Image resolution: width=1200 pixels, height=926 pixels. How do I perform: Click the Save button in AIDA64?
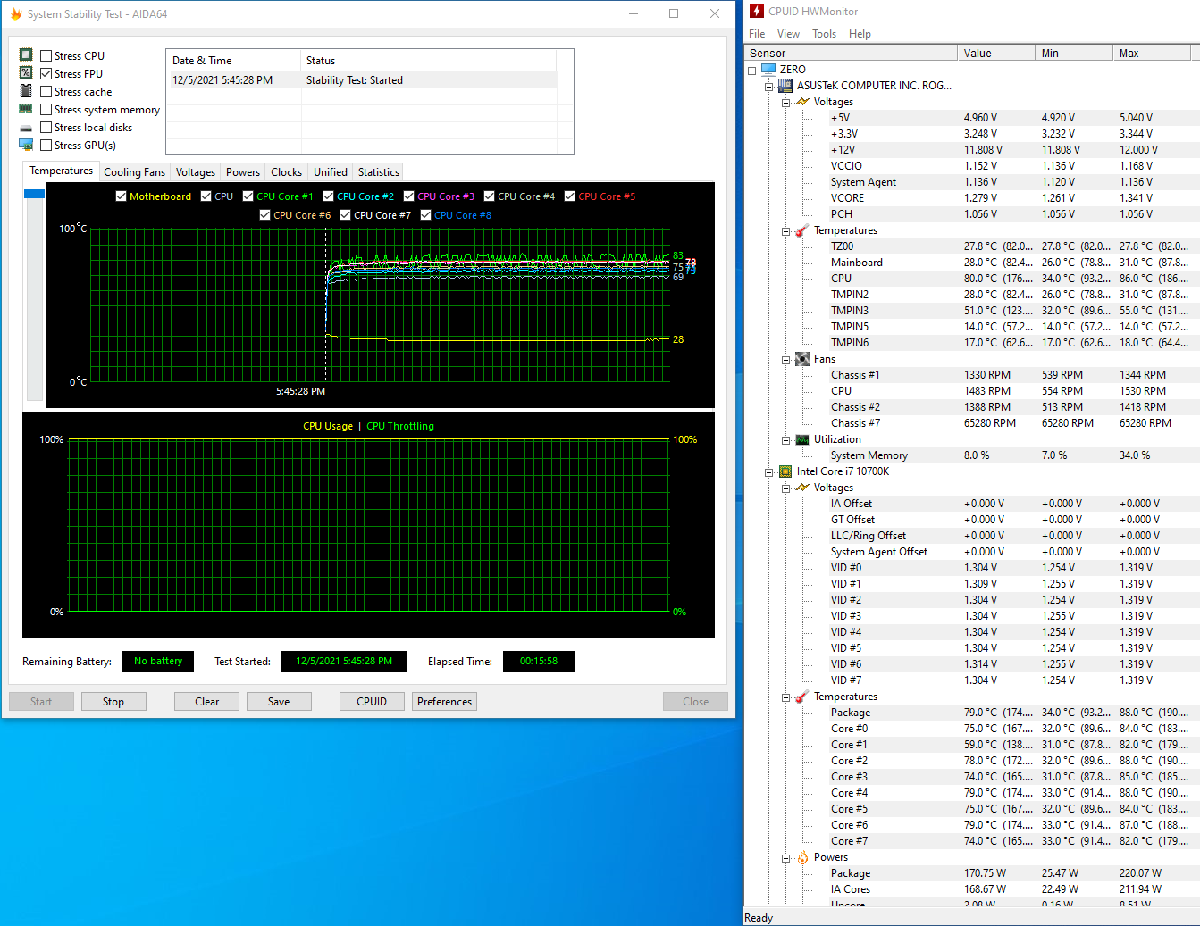pyautogui.click(x=279, y=702)
